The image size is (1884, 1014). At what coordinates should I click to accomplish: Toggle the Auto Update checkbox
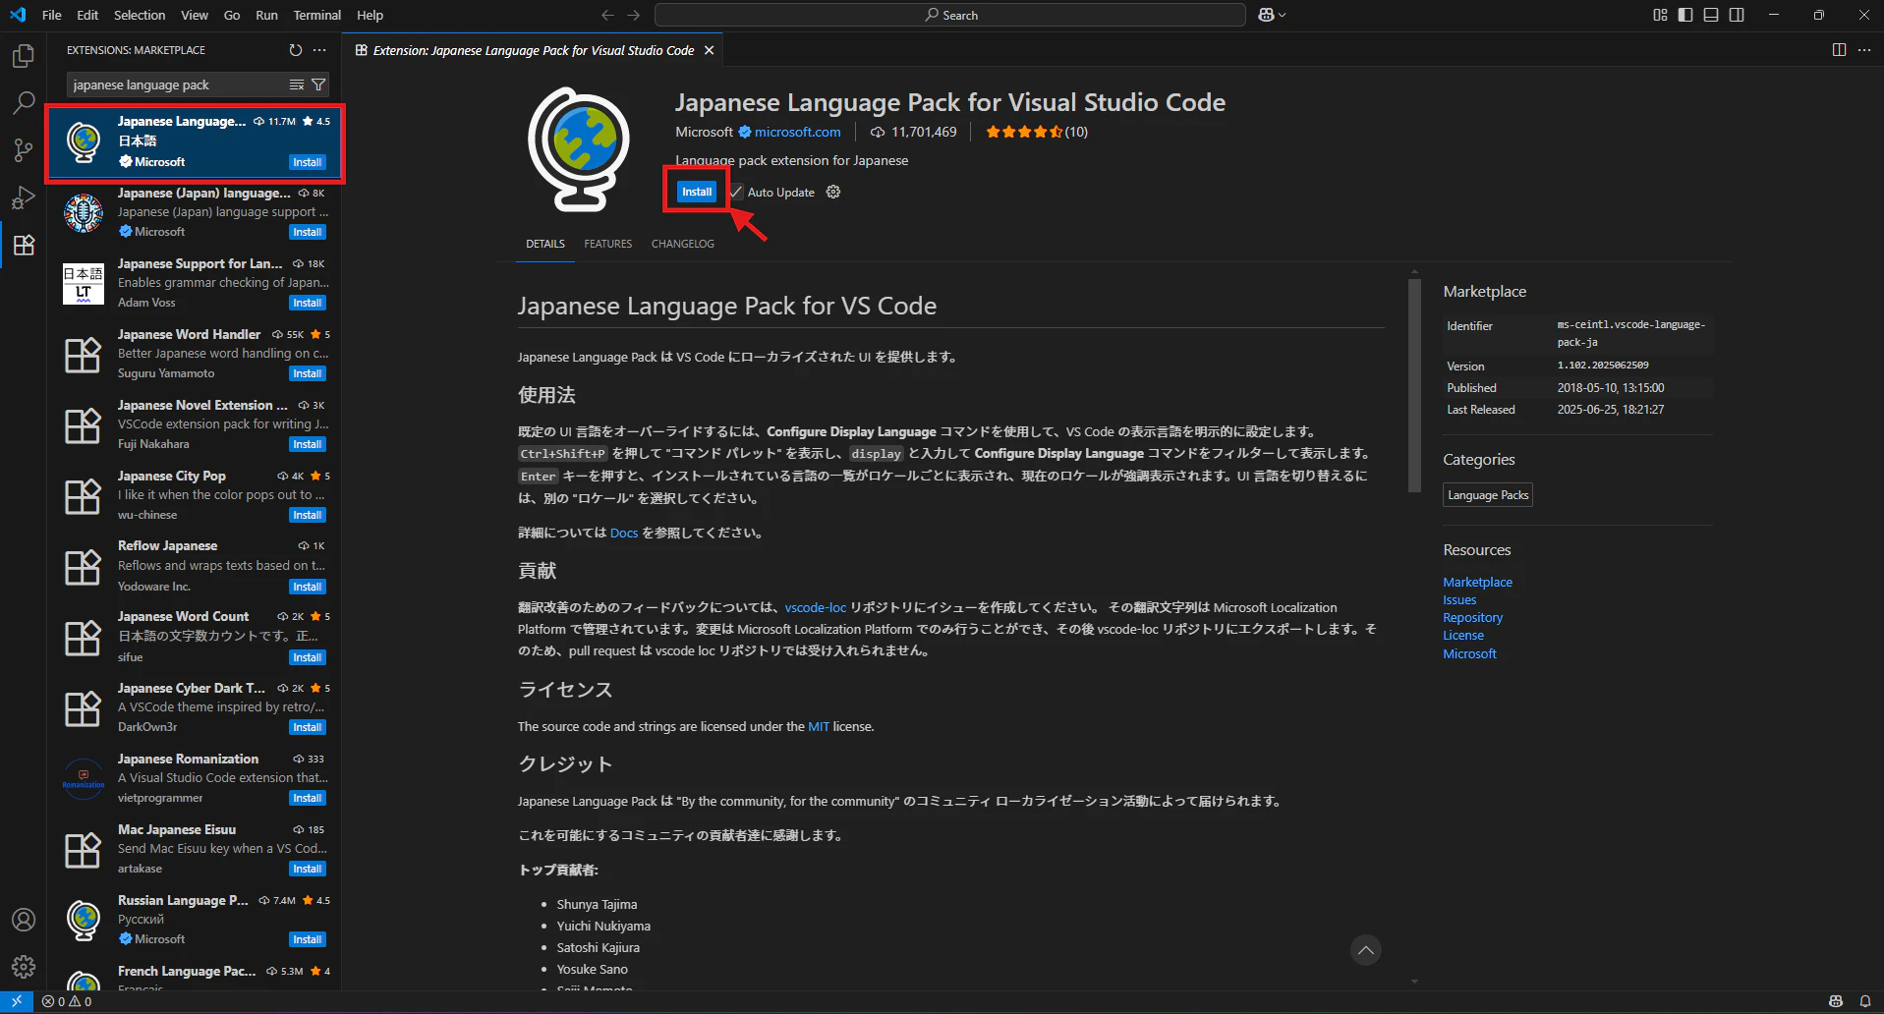(736, 192)
